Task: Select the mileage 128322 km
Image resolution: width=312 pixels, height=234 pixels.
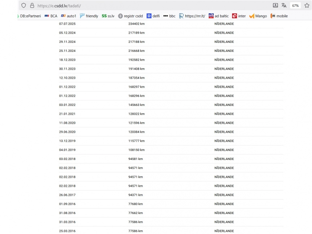Action: pyautogui.click(x=136, y=114)
